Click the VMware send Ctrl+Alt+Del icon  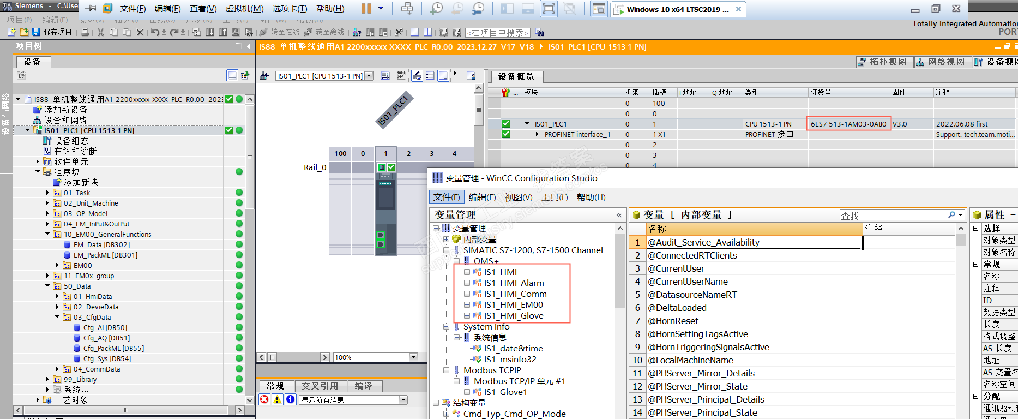click(407, 8)
